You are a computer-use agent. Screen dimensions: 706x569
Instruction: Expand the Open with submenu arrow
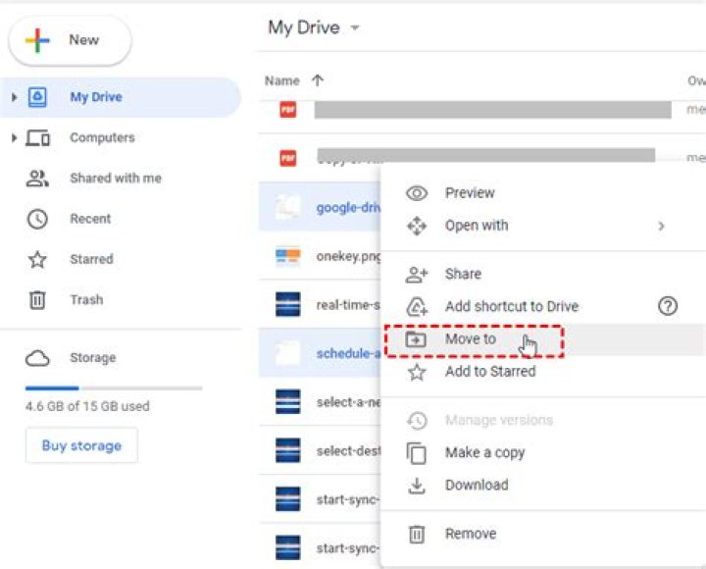click(661, 226)
